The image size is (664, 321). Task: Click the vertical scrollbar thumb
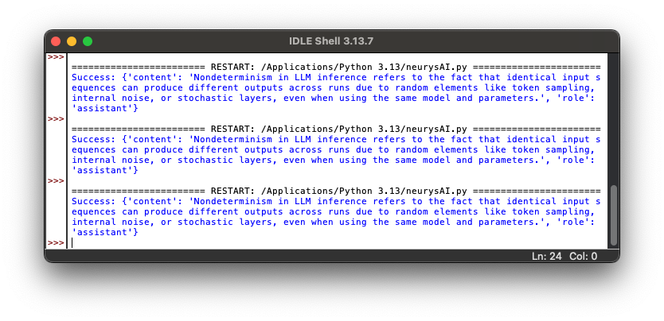[613, 215]
